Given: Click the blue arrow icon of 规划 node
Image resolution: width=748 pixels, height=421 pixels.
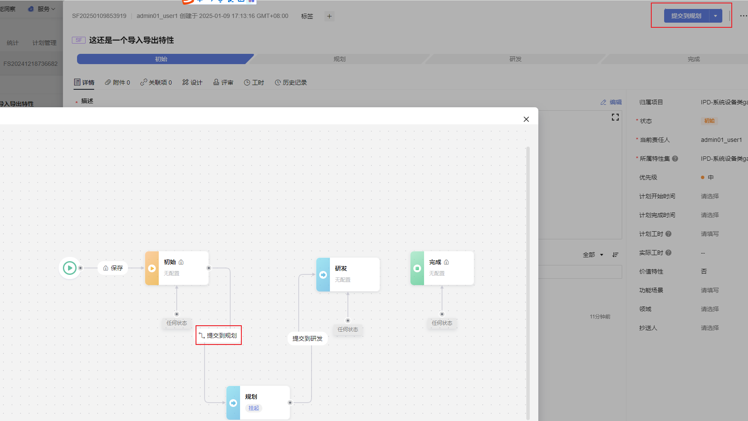Looking at the screenshot, I should coord(233,403).
